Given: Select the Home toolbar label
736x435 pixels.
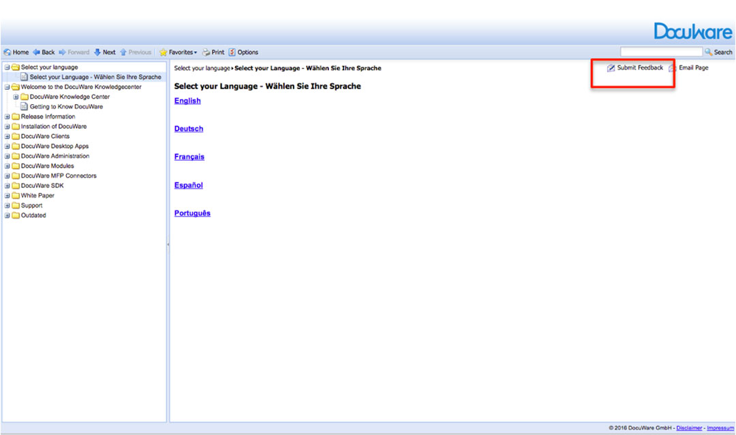Looking at the screenshot, I should coord(20,52).
